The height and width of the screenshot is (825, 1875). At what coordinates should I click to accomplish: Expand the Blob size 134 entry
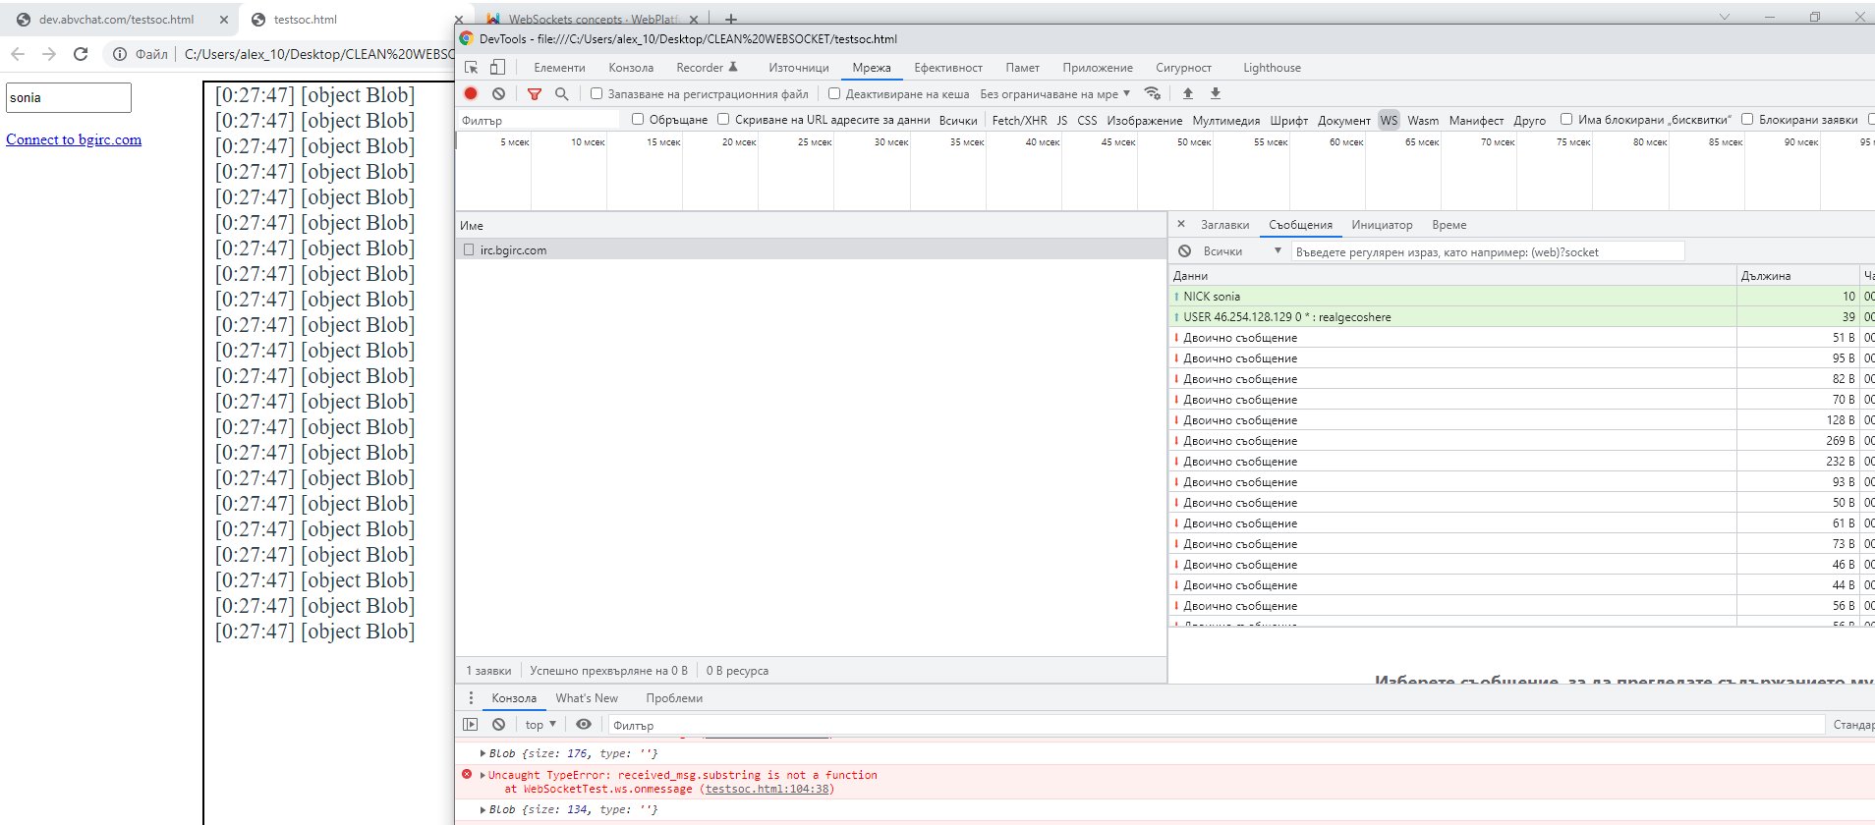pos(483,809)
